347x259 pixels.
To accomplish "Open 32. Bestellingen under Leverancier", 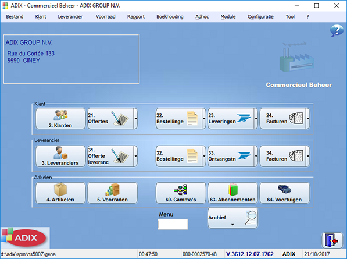I will point(179,156).
